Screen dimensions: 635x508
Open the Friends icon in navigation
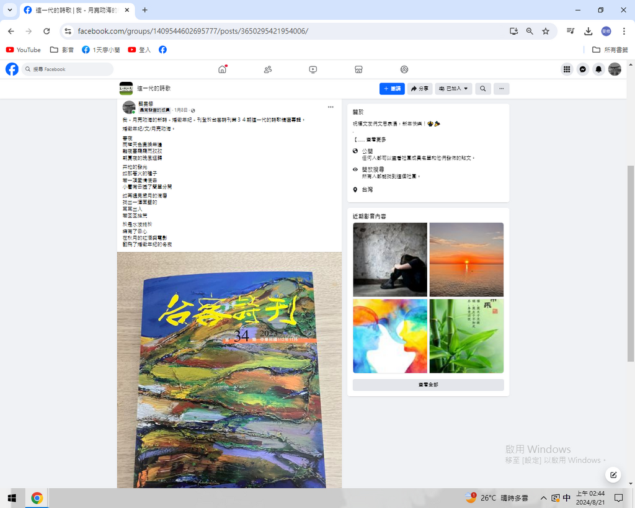[268, 69]
